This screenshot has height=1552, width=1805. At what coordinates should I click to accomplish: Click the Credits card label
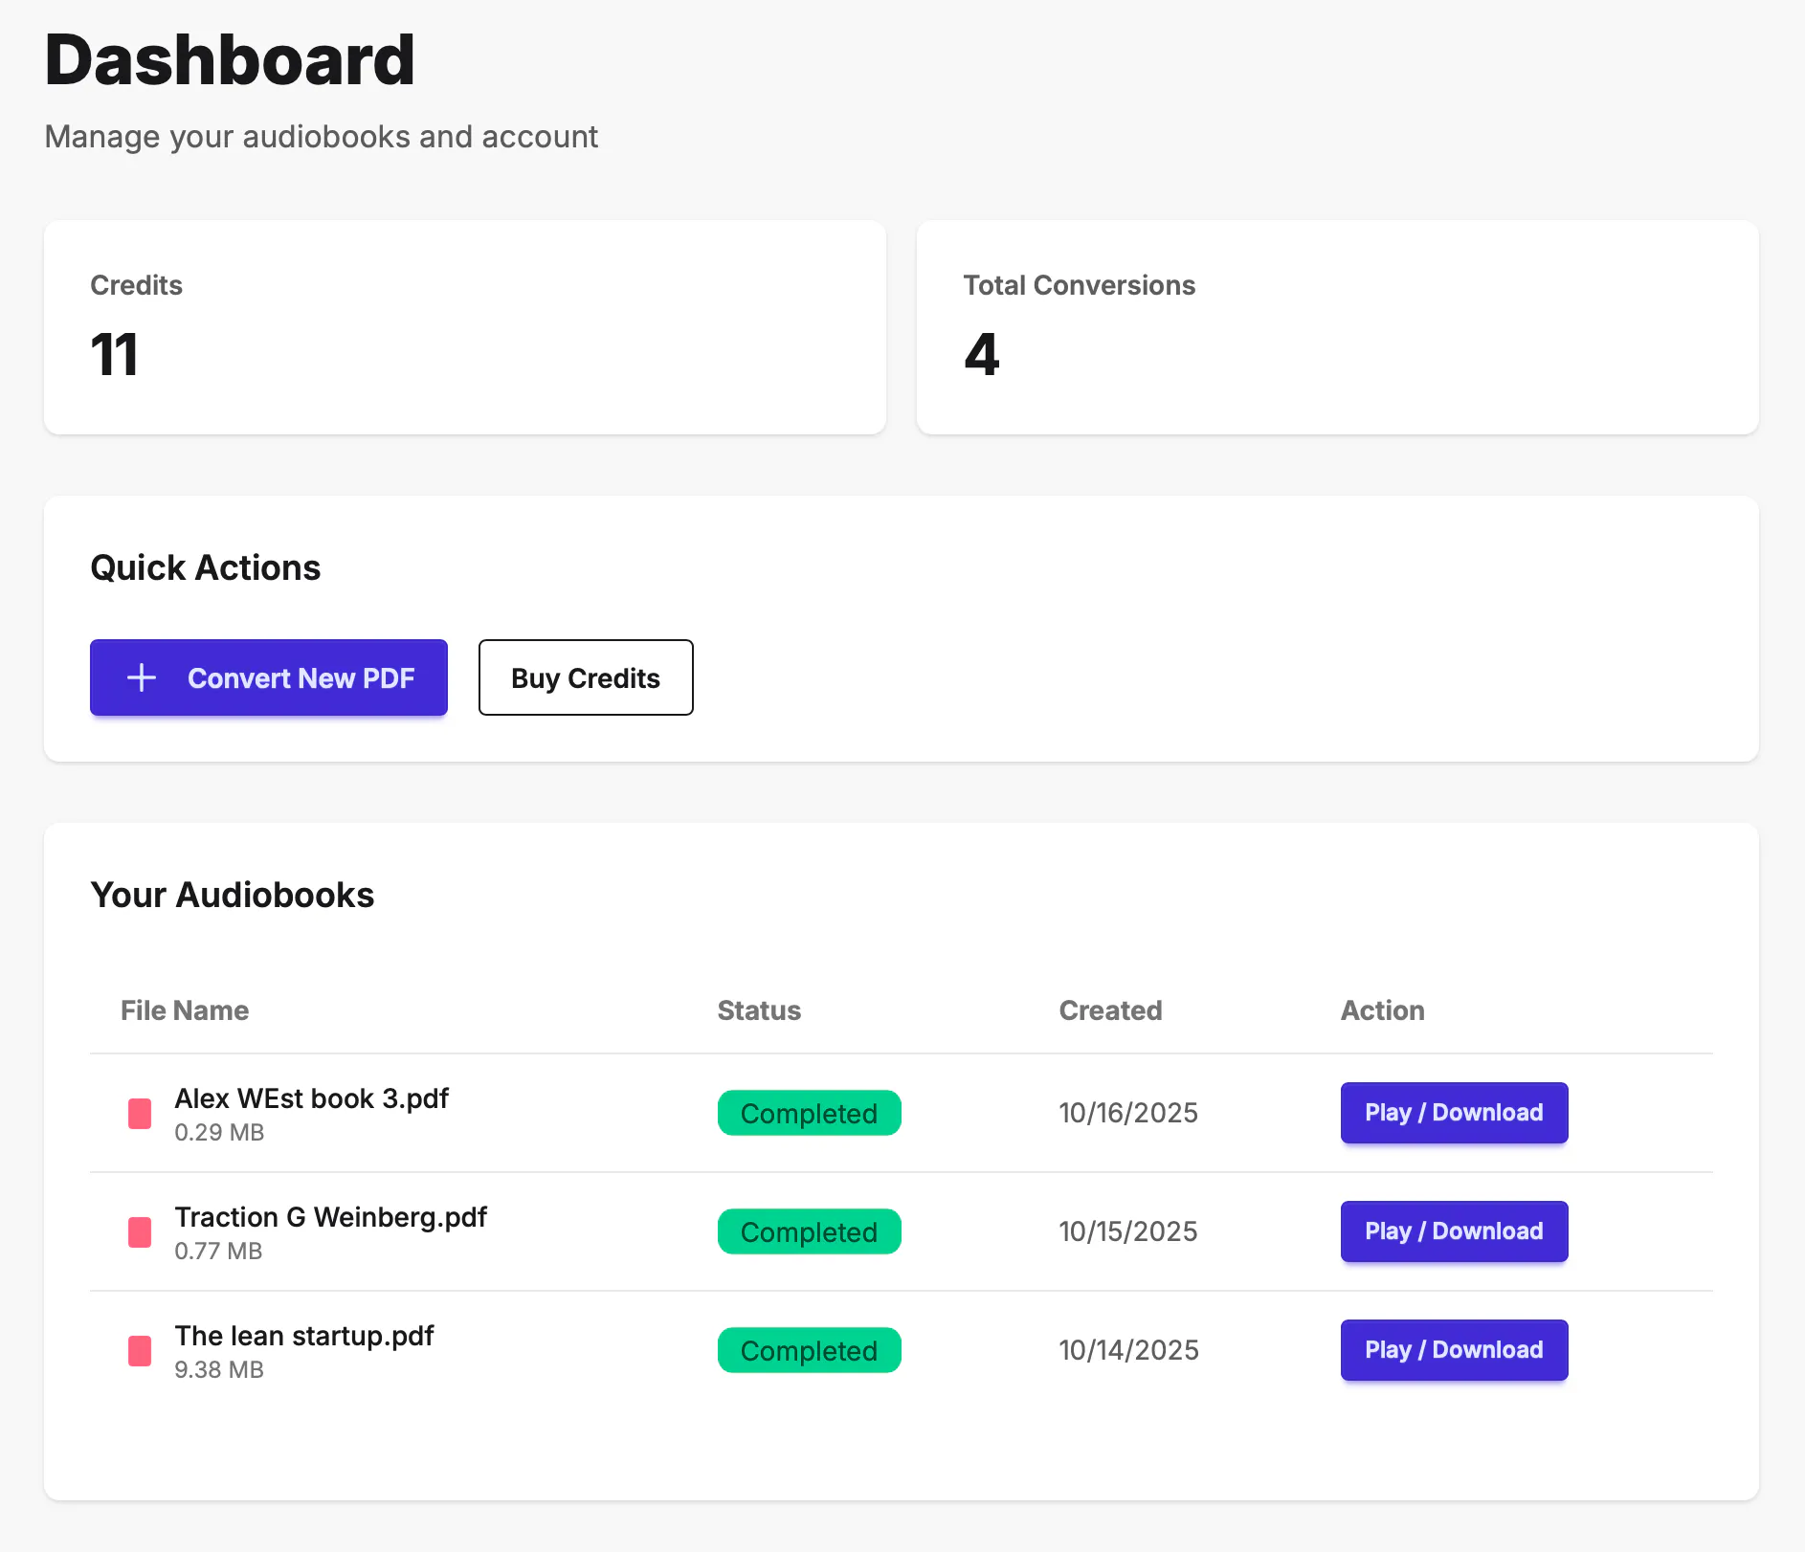point(136,285)
